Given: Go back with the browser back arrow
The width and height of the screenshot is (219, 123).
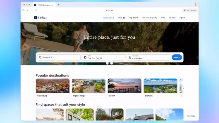Looking at the screenshot, I should (28, 10).
